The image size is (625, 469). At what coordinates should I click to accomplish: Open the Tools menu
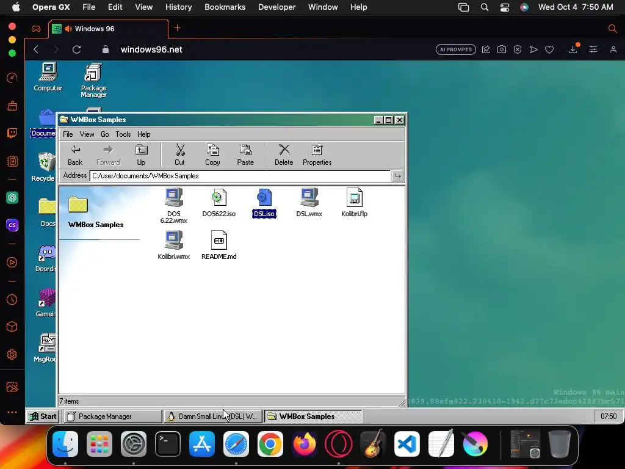[x=123, y=134]
